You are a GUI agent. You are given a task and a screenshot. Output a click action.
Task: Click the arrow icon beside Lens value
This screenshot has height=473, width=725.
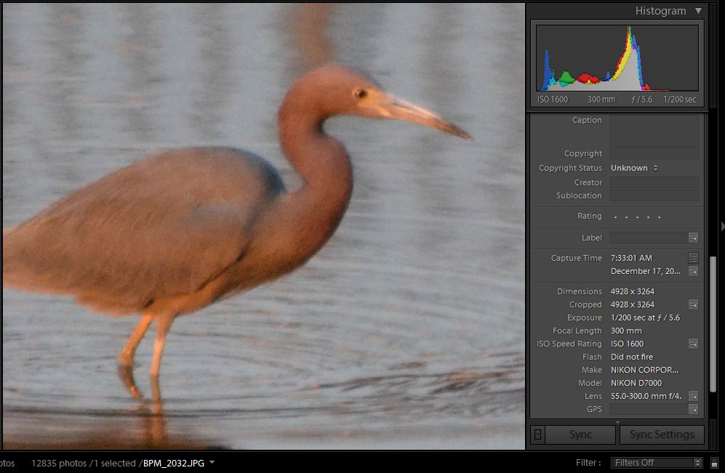[x=693, y=396]
